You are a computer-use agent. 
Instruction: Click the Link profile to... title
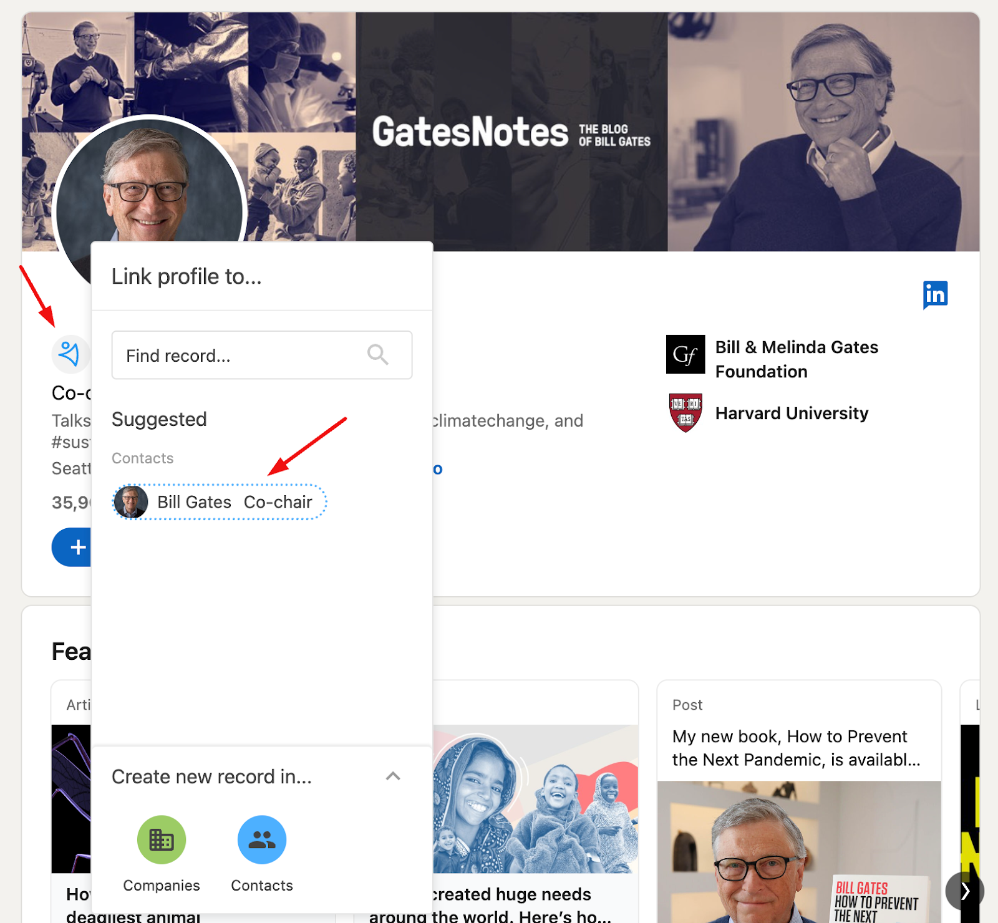click(187, 276)
